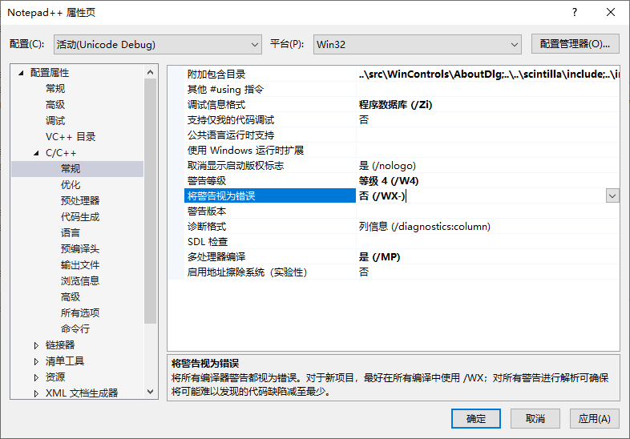Click the 取消 button
630x439 pixels.
(535, 418)
